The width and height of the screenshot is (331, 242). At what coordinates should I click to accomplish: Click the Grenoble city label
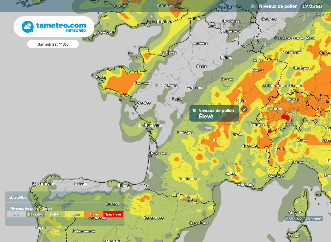[x=251, y=146]
